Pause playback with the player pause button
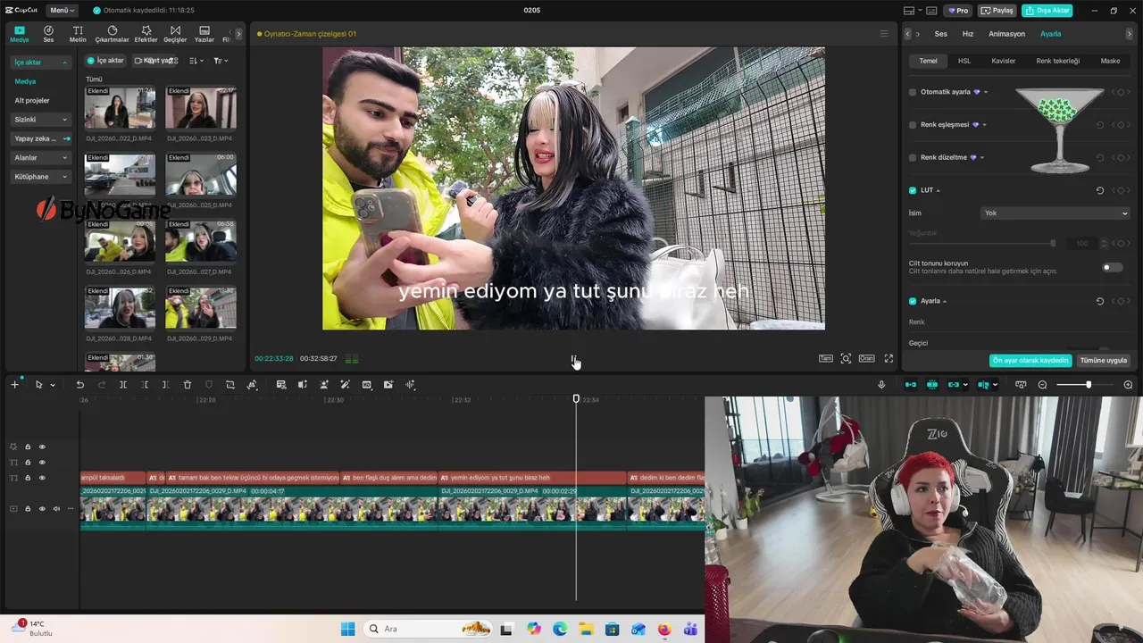1143x643 pixels. (x=573, y=359)
